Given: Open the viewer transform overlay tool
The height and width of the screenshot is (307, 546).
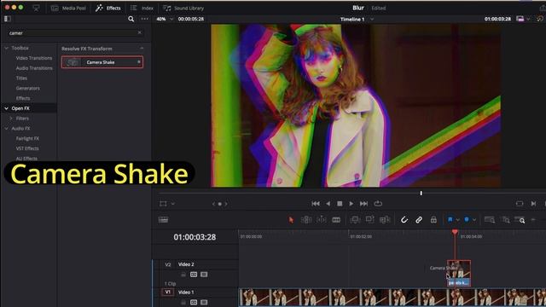Looking at the screenshot, I should [163, 204].
